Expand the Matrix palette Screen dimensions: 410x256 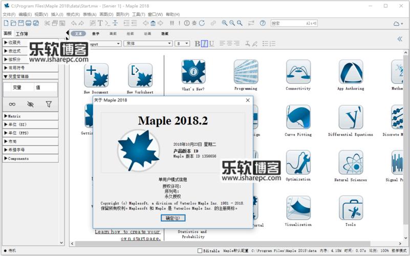click(x=30, y=116)
